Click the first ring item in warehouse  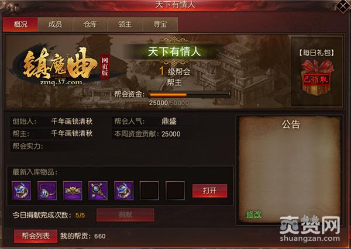[x=21, y=191]
